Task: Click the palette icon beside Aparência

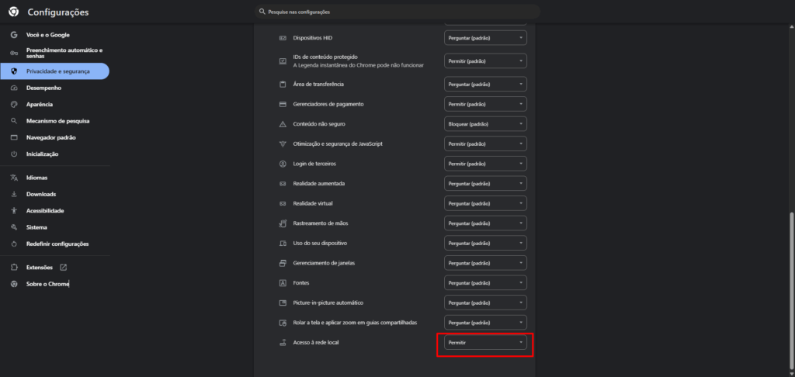Action: click(x=14, y=104)
